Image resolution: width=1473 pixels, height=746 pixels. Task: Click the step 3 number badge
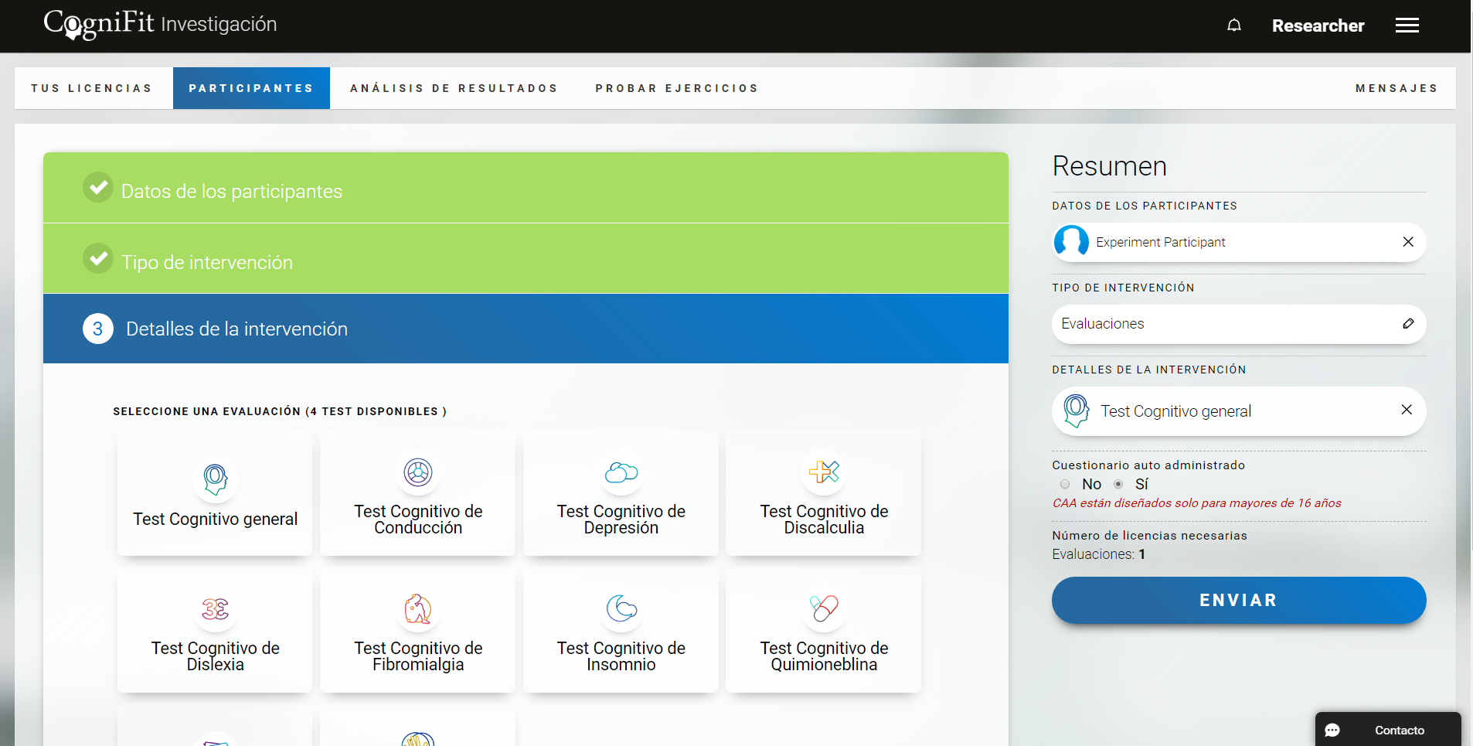(x=98, y=329)
